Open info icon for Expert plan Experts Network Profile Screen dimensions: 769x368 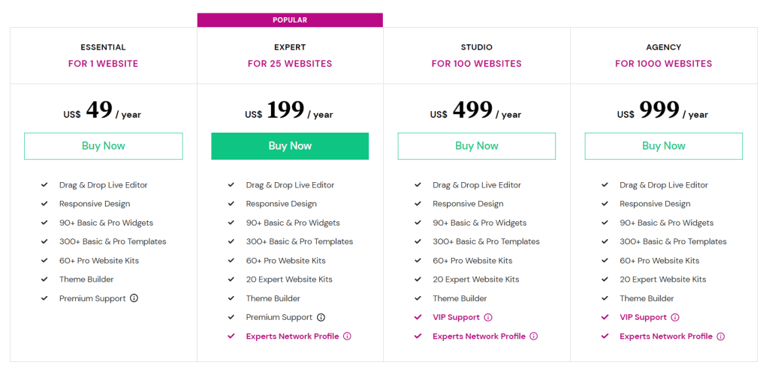pos(347,337)
